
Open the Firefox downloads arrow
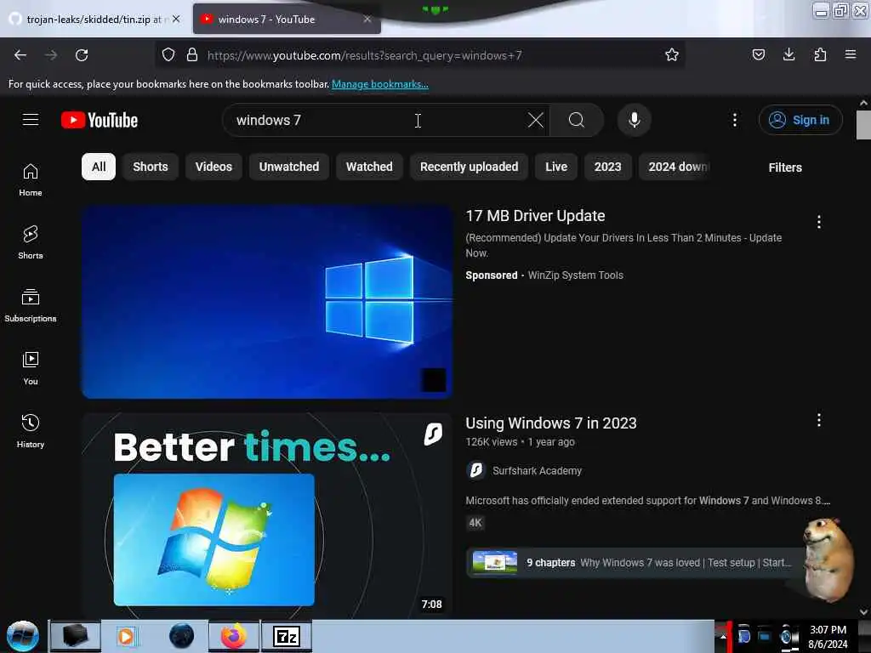click(x=788, y=54)
